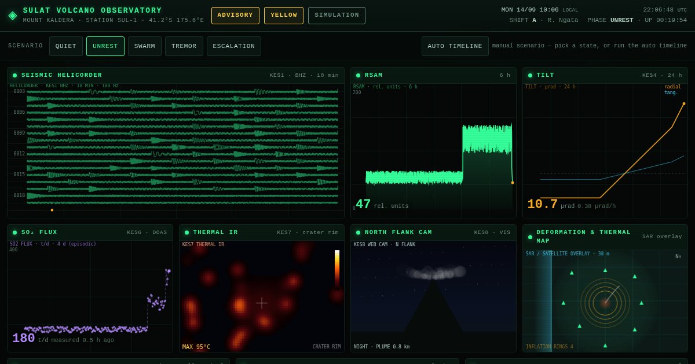
Task: Click the SO₂ reading '180 t/d'
Action: tap(30, 339)
